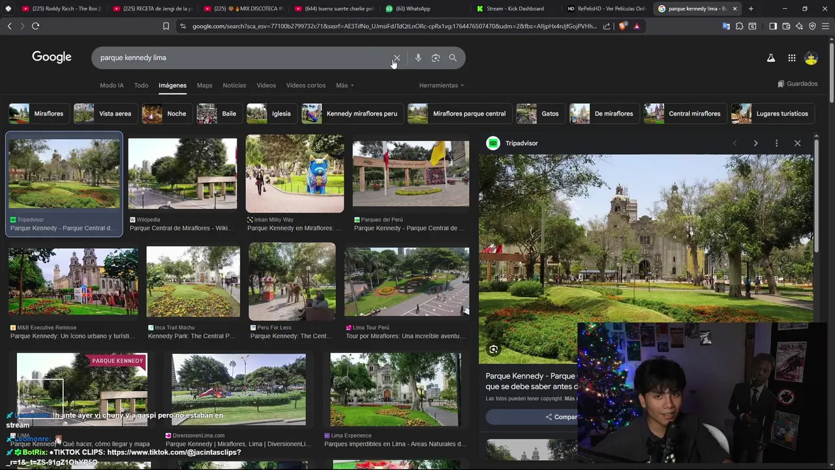Click the share icon in the address bar
The height and width of the screenshot is (470, 835).
click(x=607, y=26)
